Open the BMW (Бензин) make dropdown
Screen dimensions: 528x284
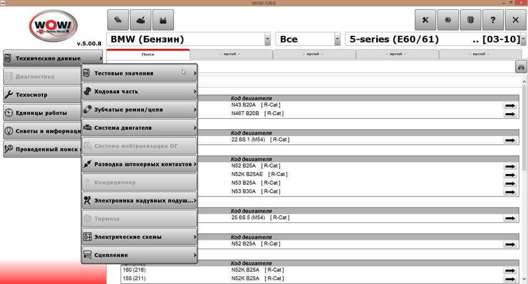tap(267, 39)
